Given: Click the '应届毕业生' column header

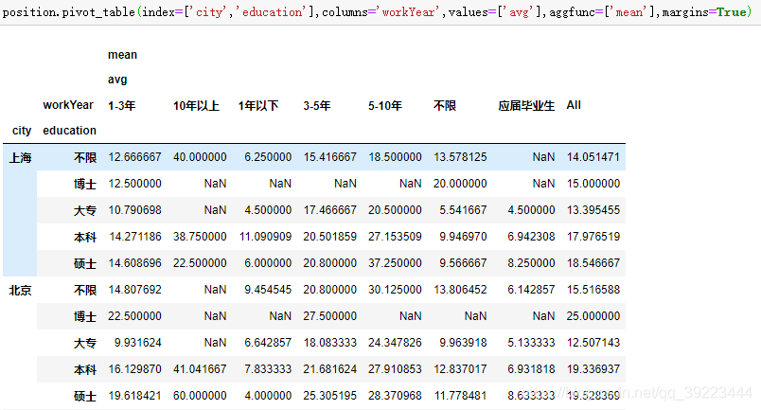Looking at the screenshot, I should [x=526, y=105].
